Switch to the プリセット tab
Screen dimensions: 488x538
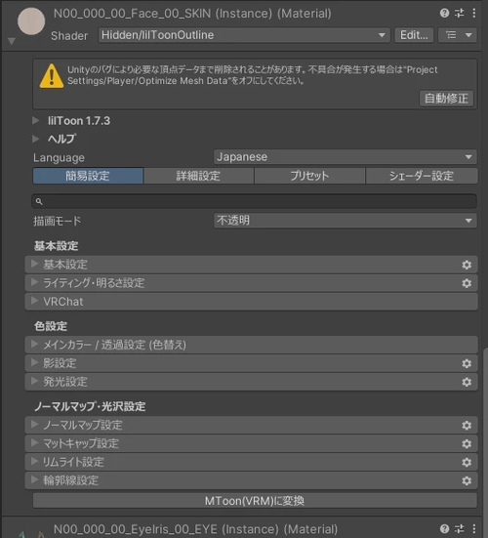coord(309,176)
